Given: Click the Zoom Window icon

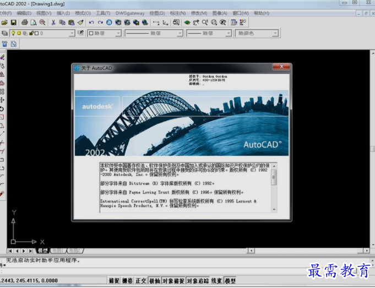Looking at the screenshot, I should [214, 23].
